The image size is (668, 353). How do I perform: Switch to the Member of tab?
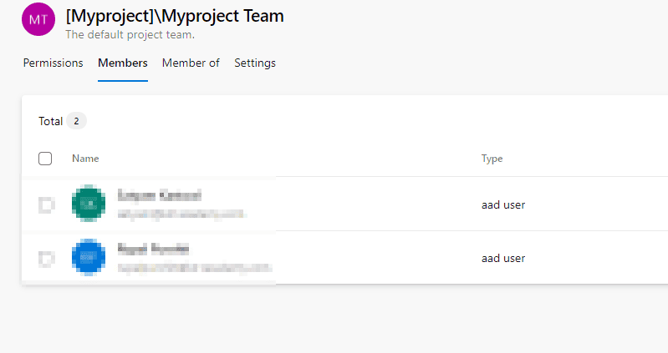[191, 63]
